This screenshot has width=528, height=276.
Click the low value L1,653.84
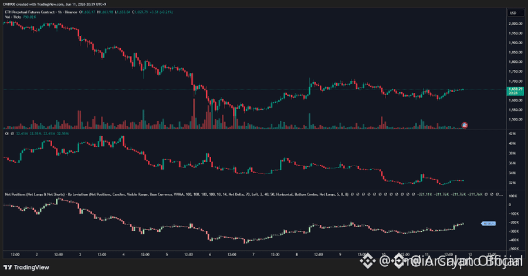point(123,12)
